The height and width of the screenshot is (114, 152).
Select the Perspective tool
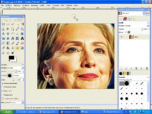click(x=13, y=38)
